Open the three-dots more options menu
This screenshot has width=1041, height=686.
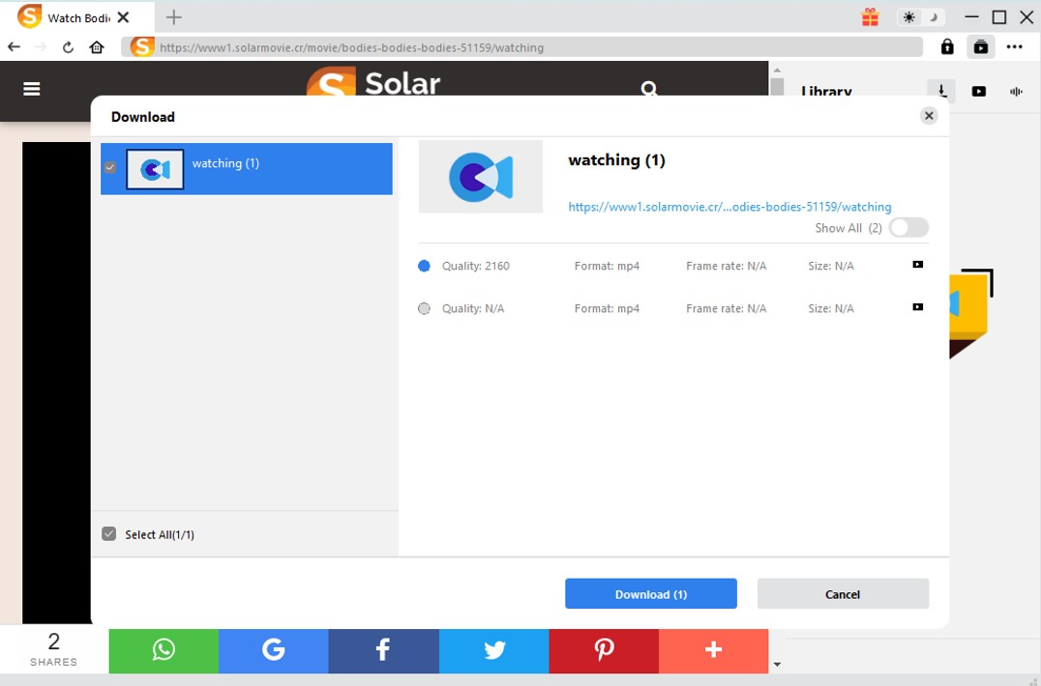[1014, 46]
